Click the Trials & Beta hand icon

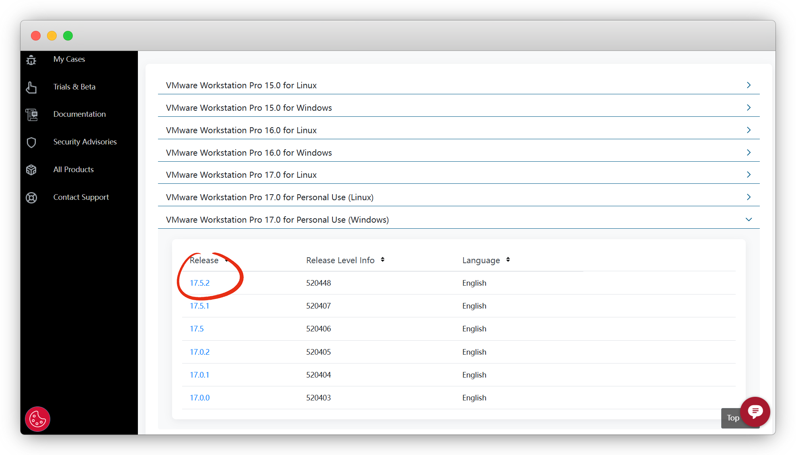(31, 87)
